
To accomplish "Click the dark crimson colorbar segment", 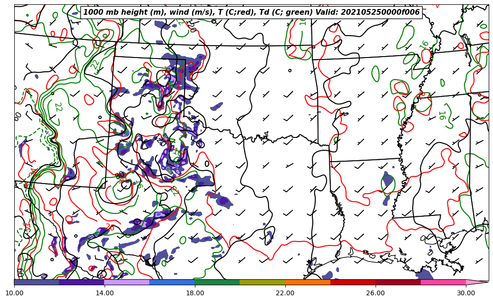I will pos(398,282).
